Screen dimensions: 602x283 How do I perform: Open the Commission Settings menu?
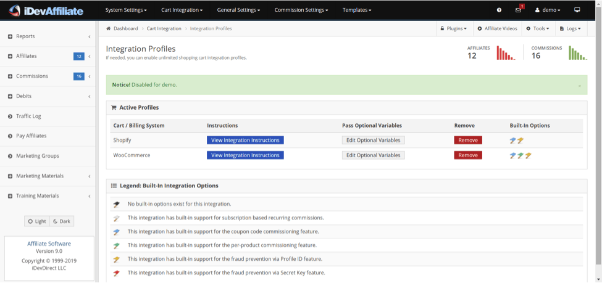[301, 10]
